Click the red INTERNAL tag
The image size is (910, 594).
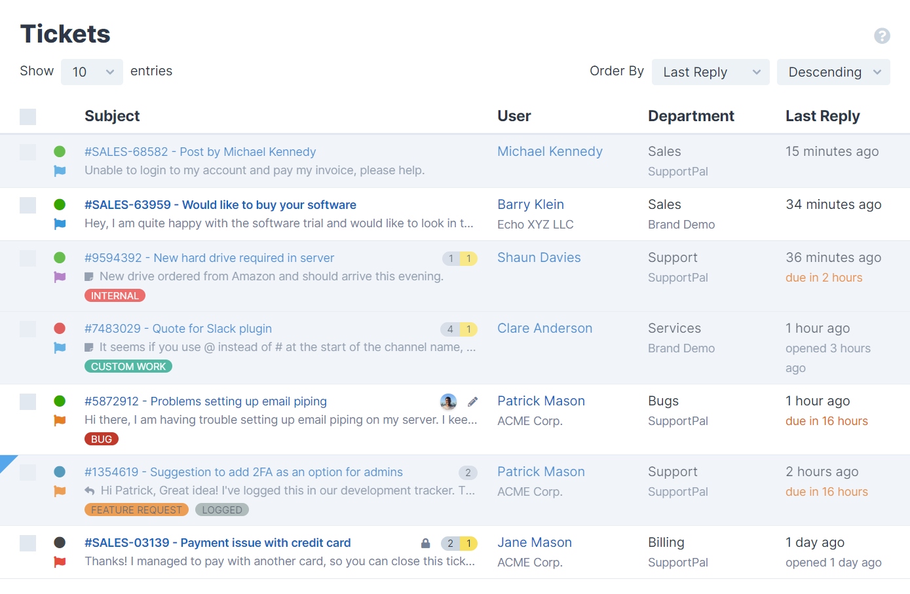(x=115, y=296)
